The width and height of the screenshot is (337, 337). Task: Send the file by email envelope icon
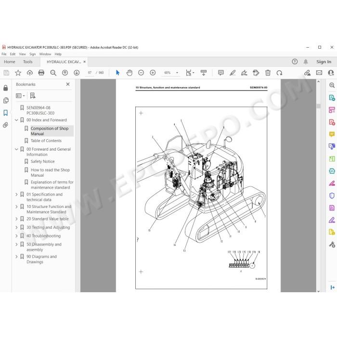319,73
